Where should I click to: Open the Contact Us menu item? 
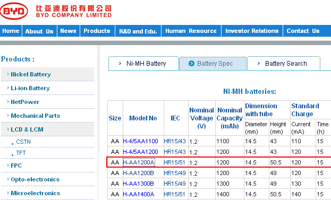303,31
